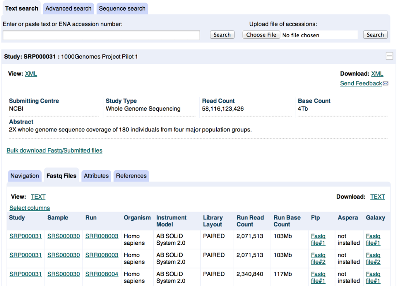The image size is (399, 286).
Task: Open run SRR008004 link
Action: click(x=102, y=274)
